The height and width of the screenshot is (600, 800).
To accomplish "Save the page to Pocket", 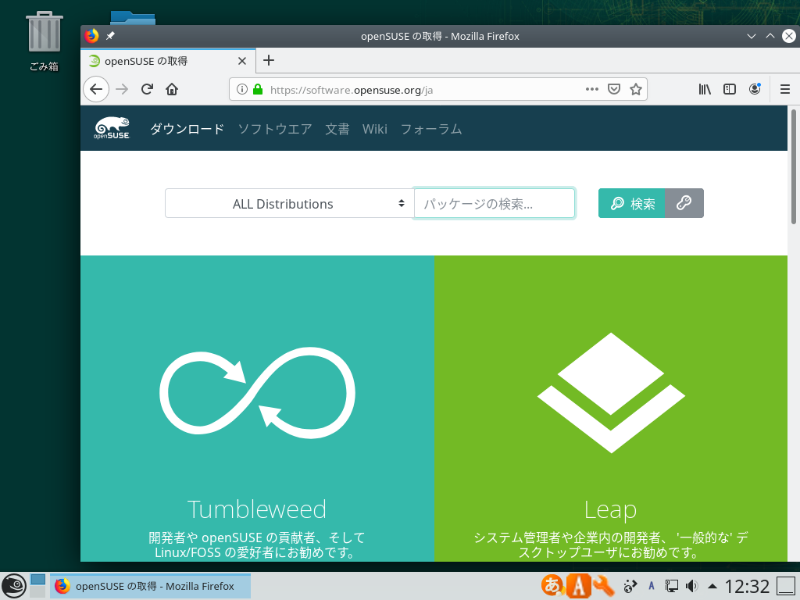I will [x=614, y=89].
